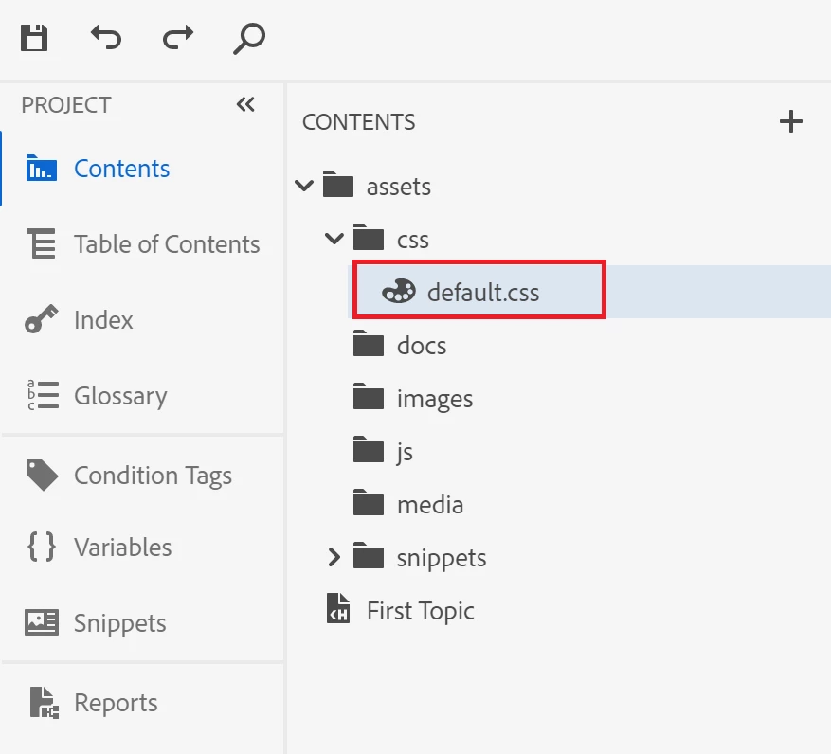831x754 pixels.
Task: Click the Snippets card icon
Action: pos(42,622)
